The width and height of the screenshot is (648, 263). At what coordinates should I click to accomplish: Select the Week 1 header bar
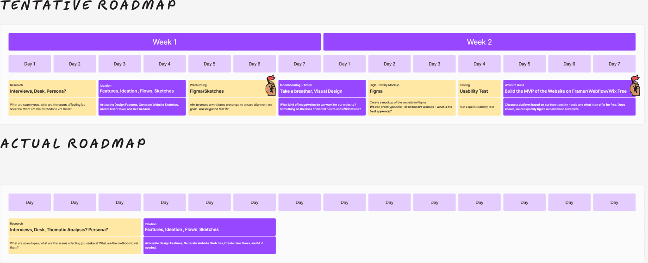(164, 42)
